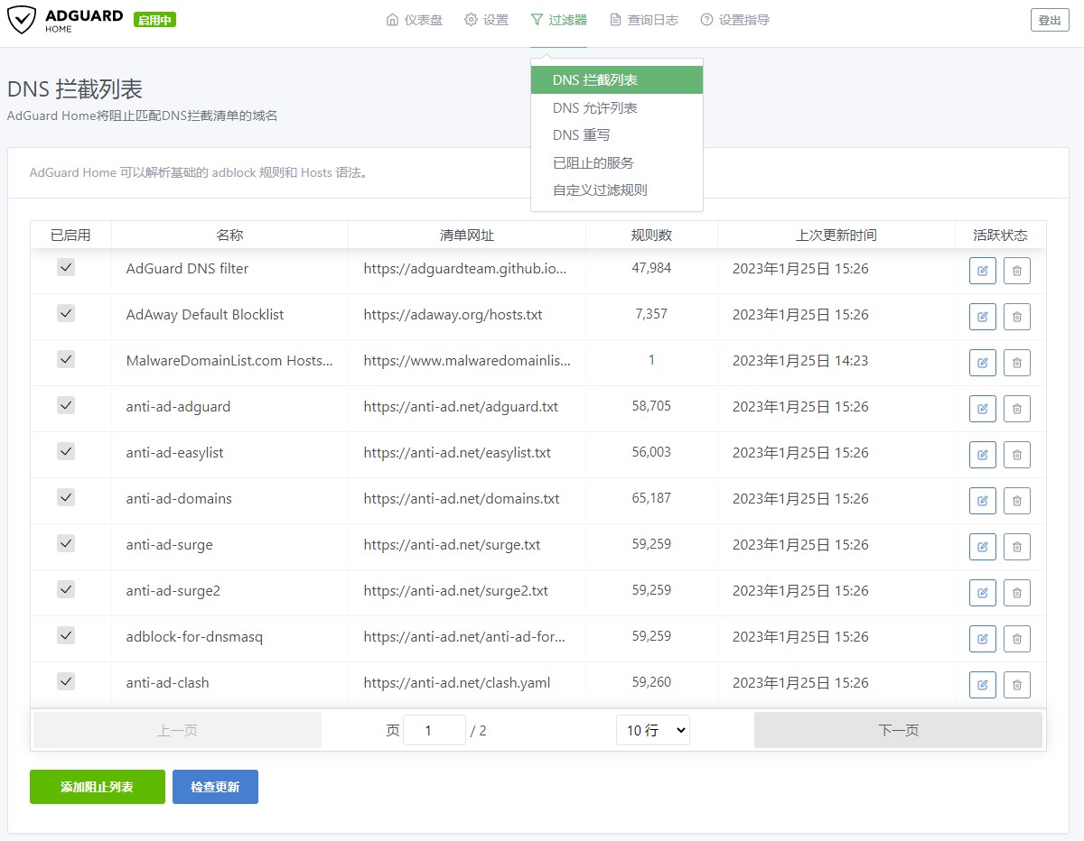Edit the anti-ad-surge2 list
The image size is (1084, 841).
point(983,593)
